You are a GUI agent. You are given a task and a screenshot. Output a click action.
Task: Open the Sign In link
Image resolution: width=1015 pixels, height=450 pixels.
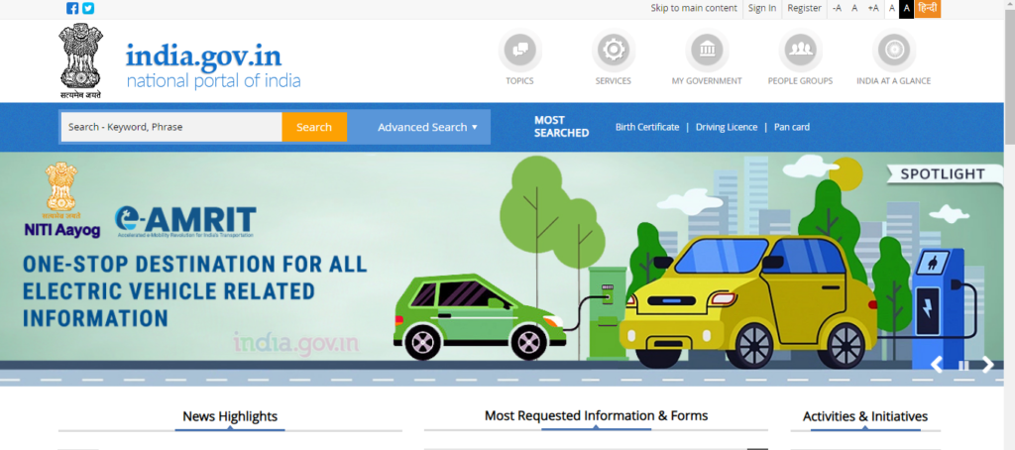762,8
